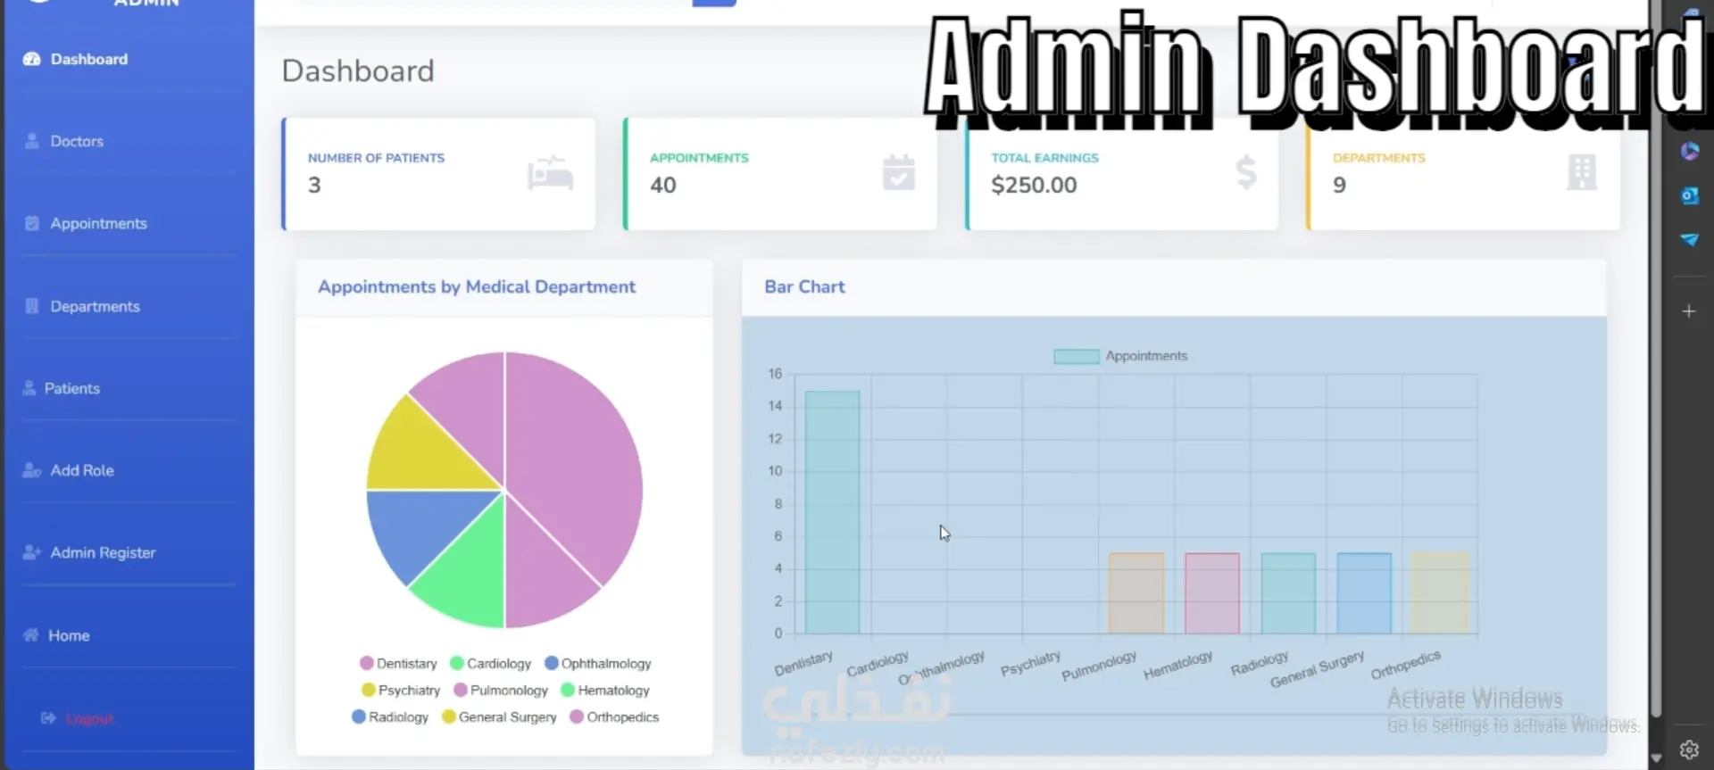Click the page vertical scrollbar
Image resolution: width=1714 pixels, height=770 pixels.
[x=1656, y=357]
